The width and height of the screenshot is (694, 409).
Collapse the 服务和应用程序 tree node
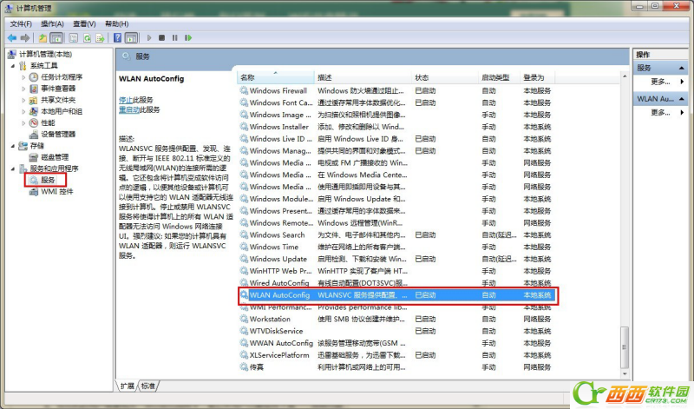pos(12,168)
